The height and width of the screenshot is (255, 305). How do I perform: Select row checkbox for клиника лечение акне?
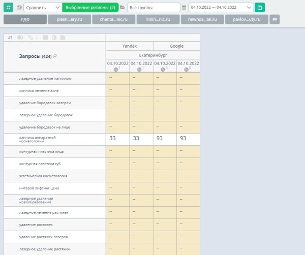(x=10, y=91)
